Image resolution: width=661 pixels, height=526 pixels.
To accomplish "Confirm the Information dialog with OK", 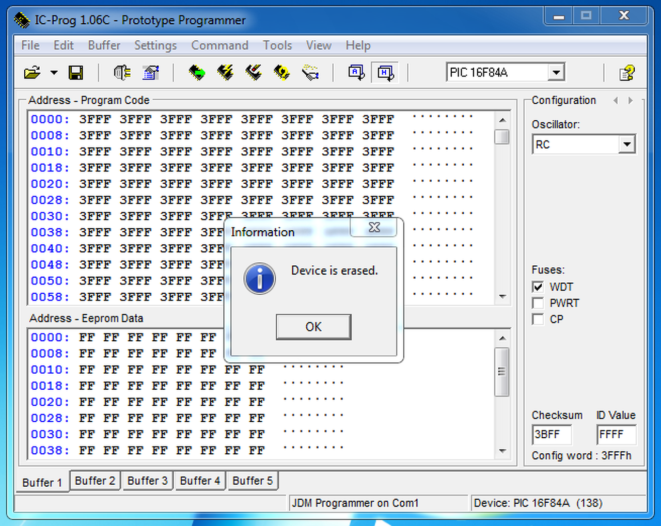I will click(313, 327).
